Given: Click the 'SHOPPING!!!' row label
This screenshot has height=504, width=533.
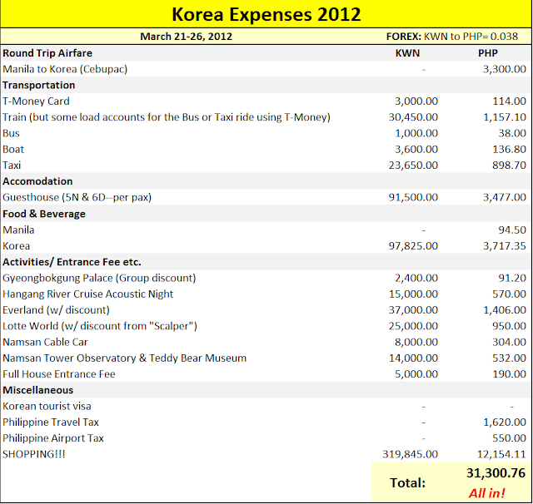Looking at the screenshot, I should tap(34, 454).
